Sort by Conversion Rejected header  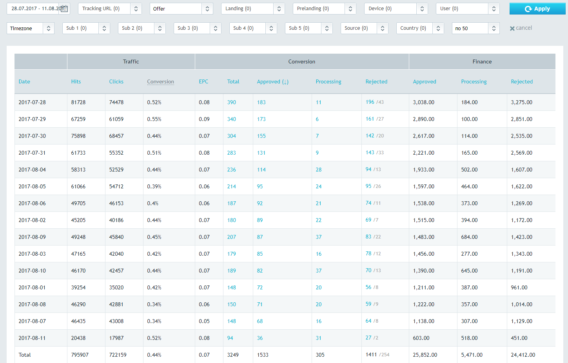pyautogui.click(x=376, y=81)
